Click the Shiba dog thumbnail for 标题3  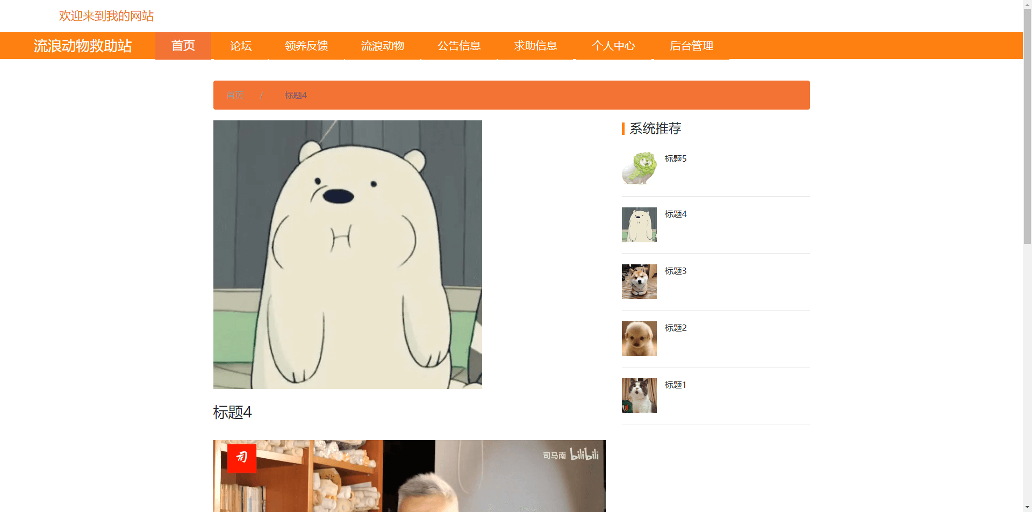pyautogui.click(x=639, y=282)
